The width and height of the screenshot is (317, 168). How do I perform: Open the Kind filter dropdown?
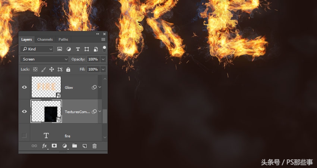pyautogui.click(x=37, y=49)
